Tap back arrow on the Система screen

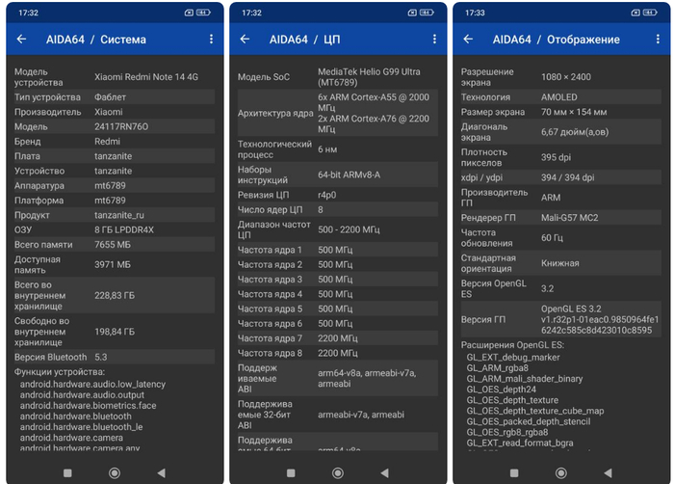click(x=21, y=40)
